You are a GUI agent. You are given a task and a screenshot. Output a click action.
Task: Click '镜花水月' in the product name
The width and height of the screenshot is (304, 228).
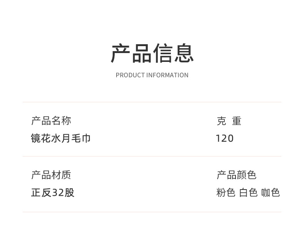(51, 138)
